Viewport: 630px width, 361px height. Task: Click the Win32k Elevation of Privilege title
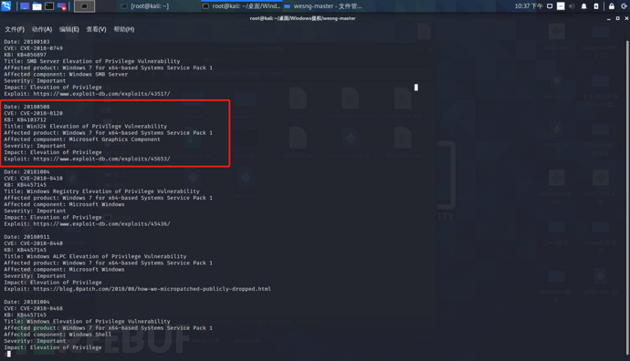coord(86,127)
